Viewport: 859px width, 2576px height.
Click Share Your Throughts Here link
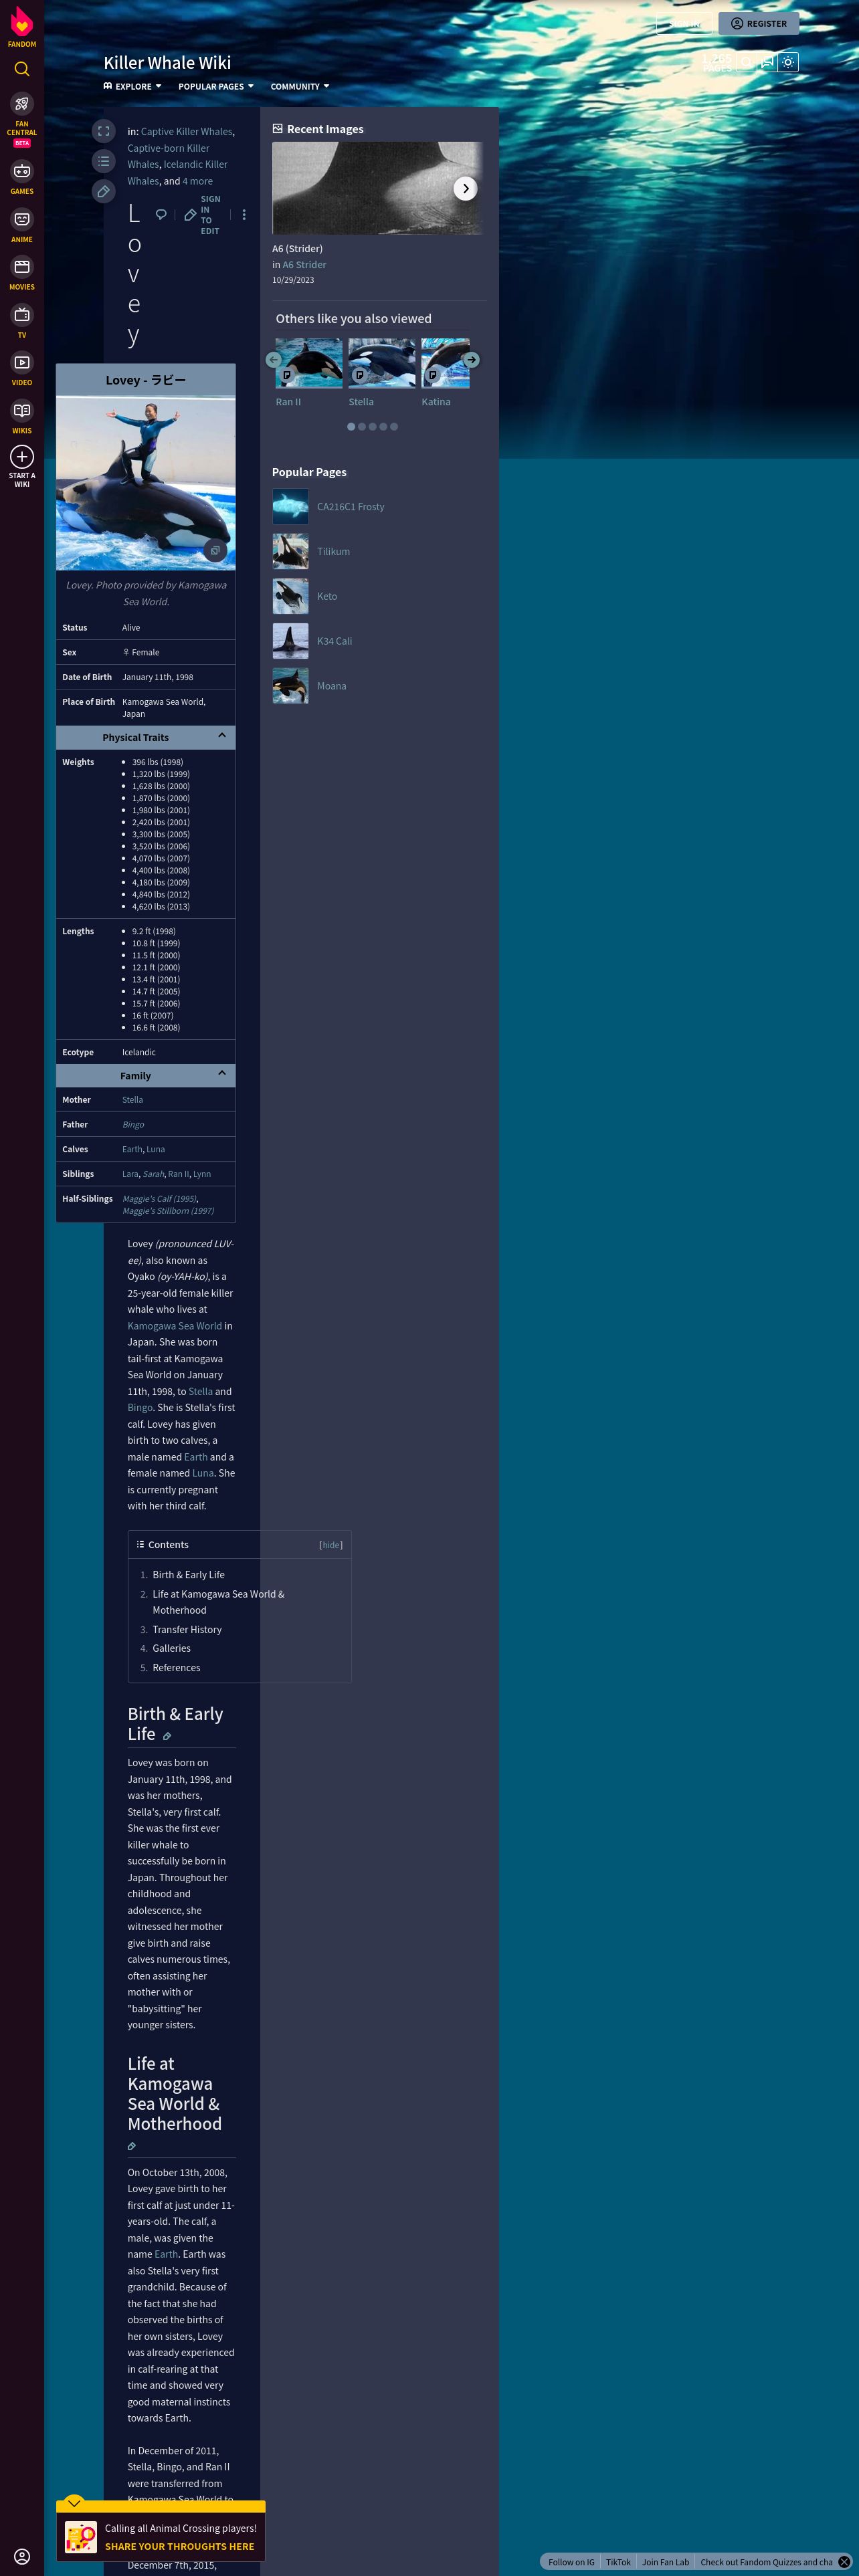coord(180,2547)
